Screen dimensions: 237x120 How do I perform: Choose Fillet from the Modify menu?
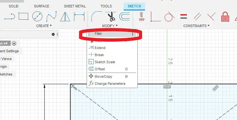pyautogui.click(x=112, y=34)
